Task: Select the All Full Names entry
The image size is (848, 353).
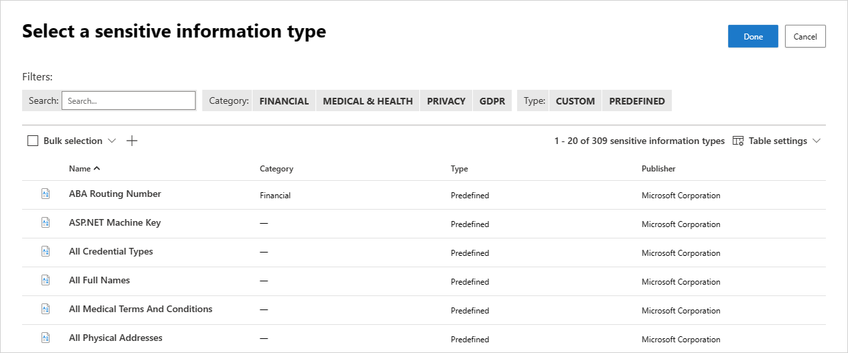Action: (x=99, y=280)
